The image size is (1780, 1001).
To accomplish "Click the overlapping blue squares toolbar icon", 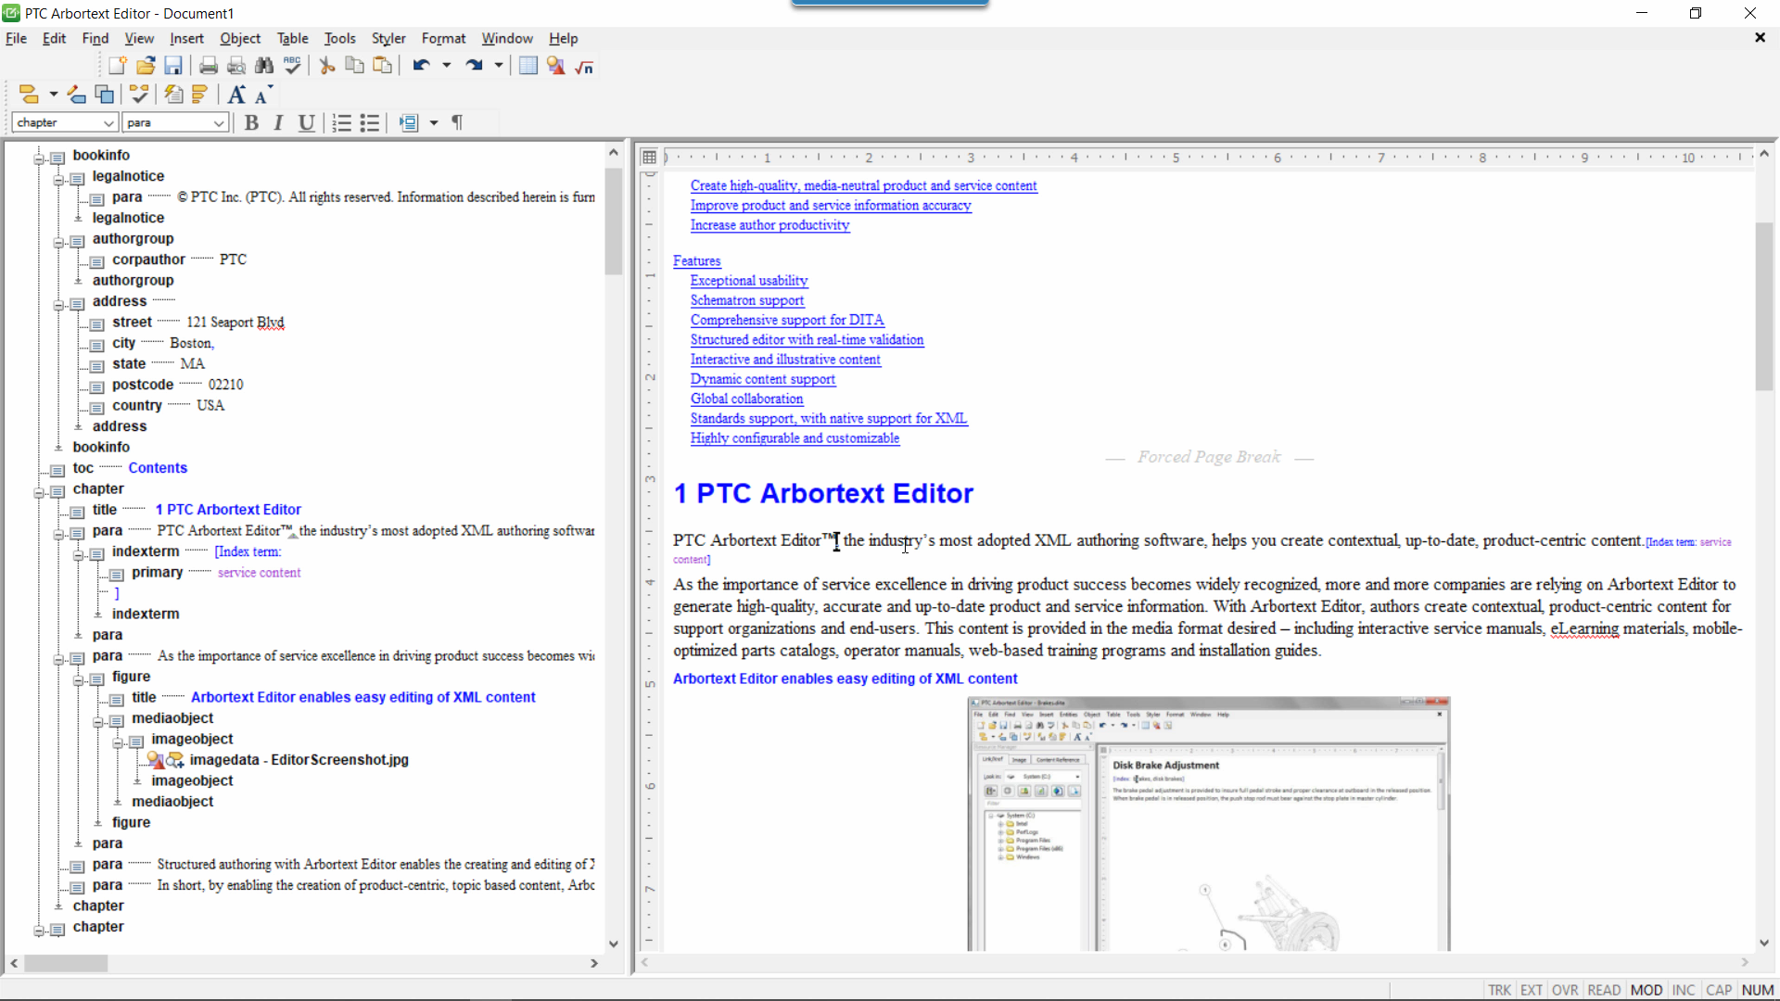I will 105,95.
